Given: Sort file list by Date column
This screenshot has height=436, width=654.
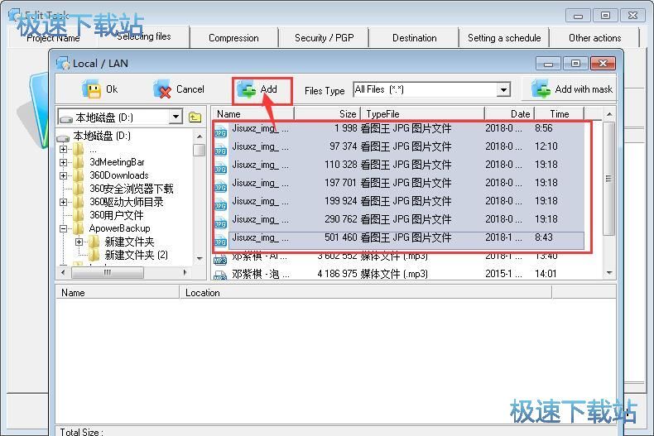Looking at the screenshot, I should [509, 114].
